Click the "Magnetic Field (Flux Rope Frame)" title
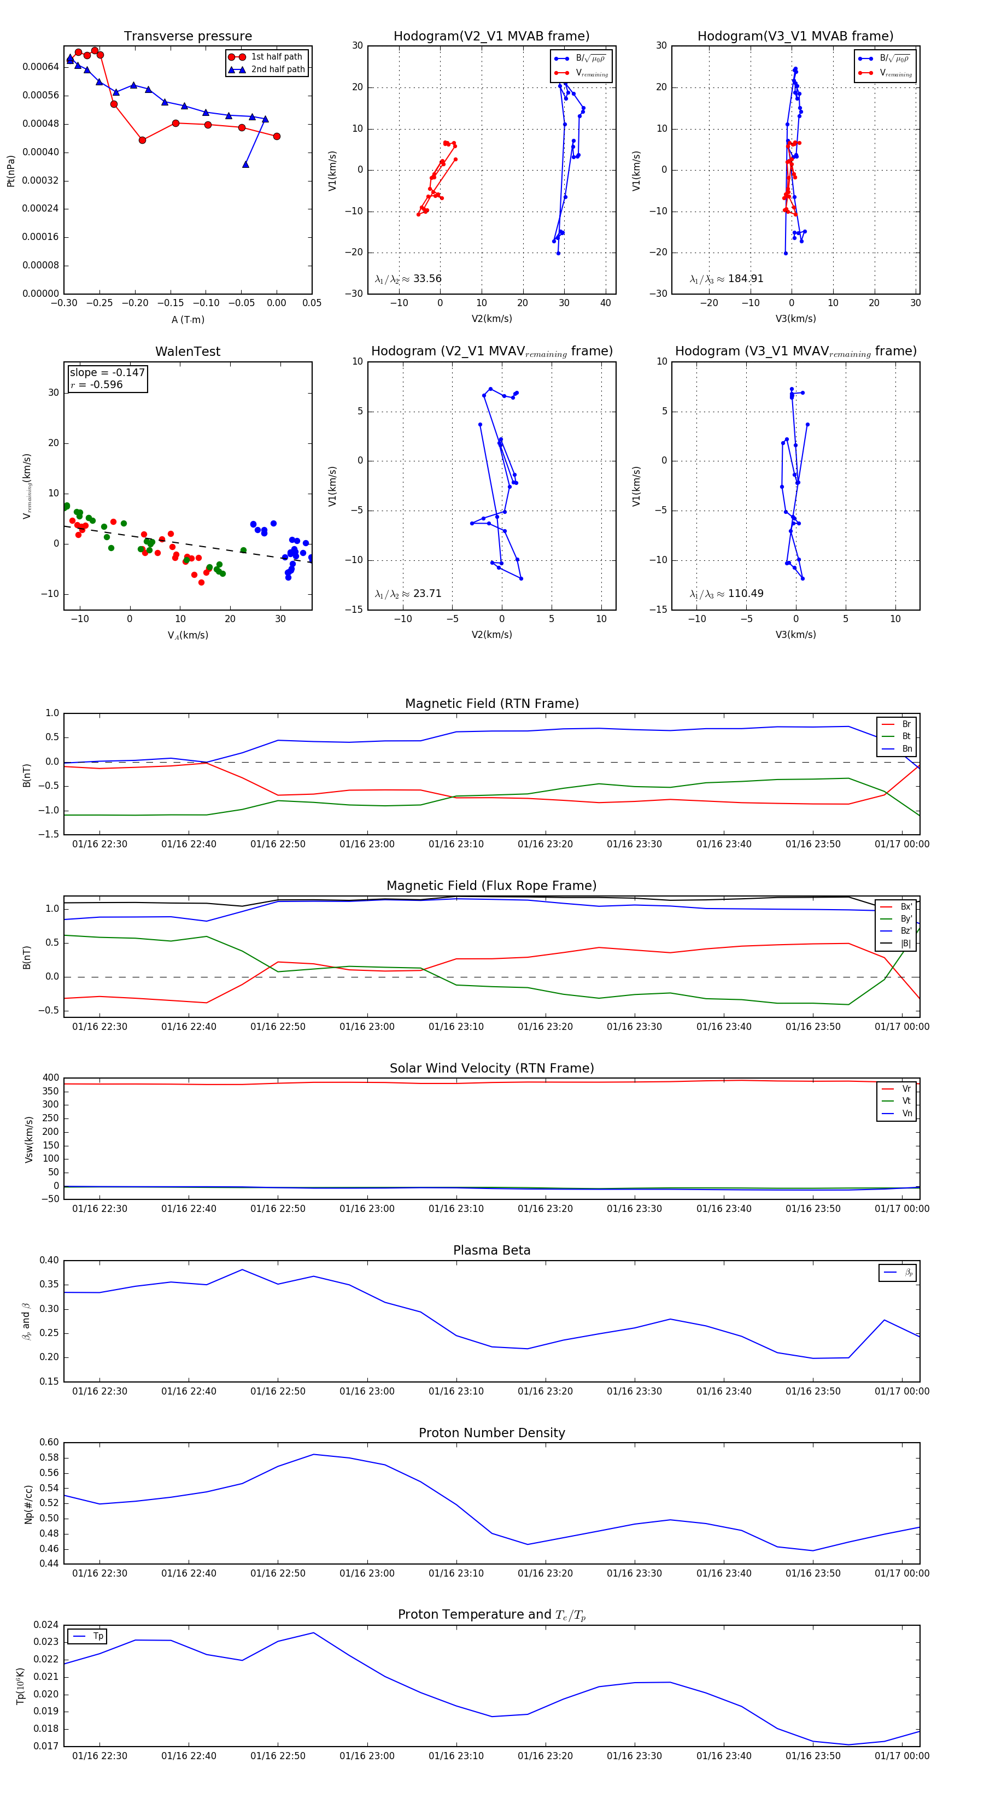Viewport: 984px width, 1804px height. (491, 886)
